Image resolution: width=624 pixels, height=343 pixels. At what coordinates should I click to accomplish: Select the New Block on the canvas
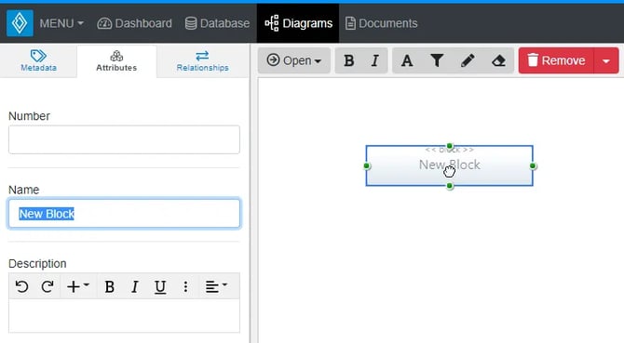coord(449,165)
